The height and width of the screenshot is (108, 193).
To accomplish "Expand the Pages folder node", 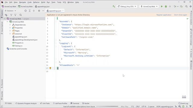I will [10, 31].
